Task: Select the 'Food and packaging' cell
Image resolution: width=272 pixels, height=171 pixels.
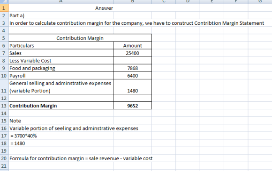Action: tap(61, 68)
